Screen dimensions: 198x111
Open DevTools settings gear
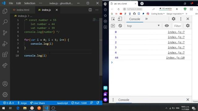point(174,19)
